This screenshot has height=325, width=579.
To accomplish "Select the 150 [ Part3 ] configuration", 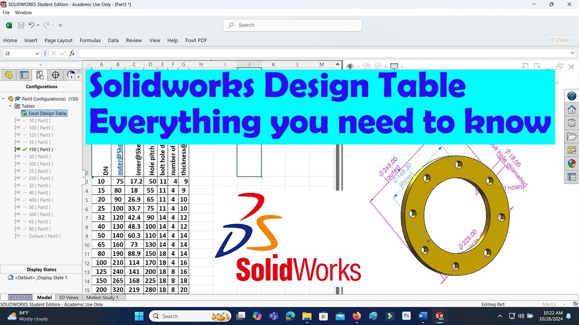I will coord(41,149).
